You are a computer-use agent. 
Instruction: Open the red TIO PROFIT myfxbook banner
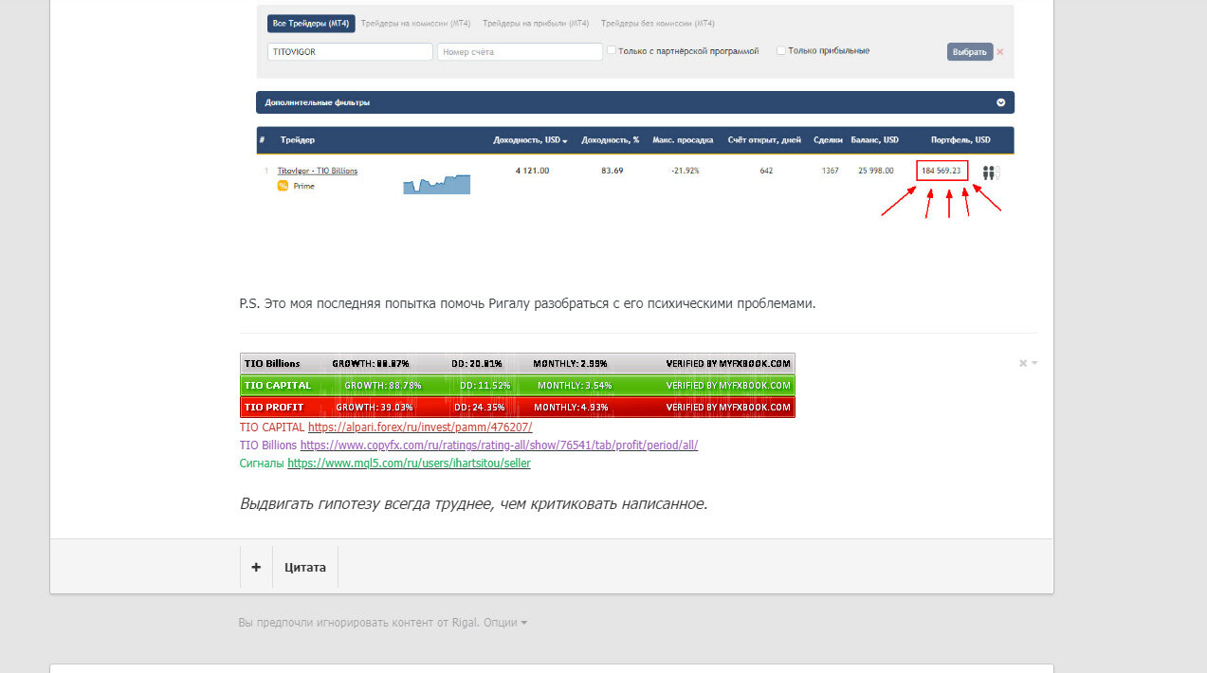click(518, 407)
